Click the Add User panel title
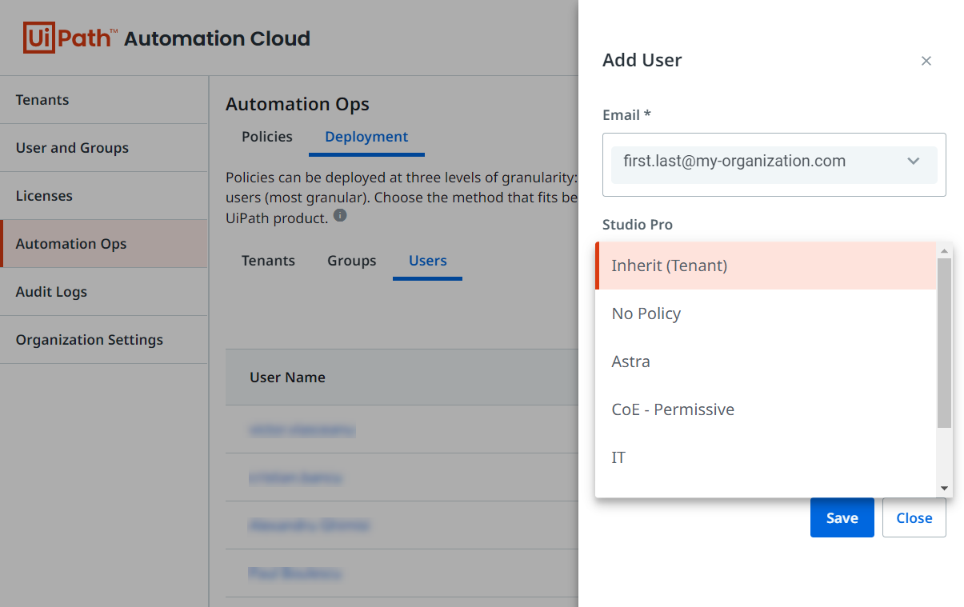Image resolution: width=964 pixels, height=607 pixels. click(642, 60)
